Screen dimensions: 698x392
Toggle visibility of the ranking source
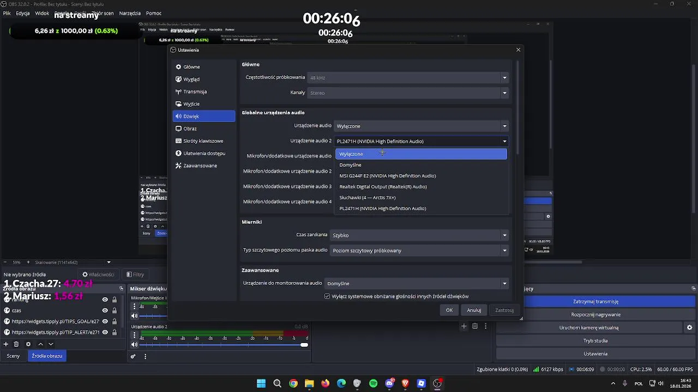(105, 299)
